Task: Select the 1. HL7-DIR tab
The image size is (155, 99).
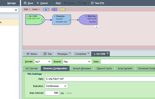Action: [100, 54]
